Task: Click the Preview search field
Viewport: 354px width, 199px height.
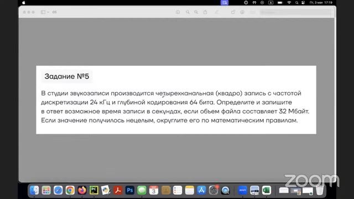Action: pyautogui.click(x=295, y=12)
